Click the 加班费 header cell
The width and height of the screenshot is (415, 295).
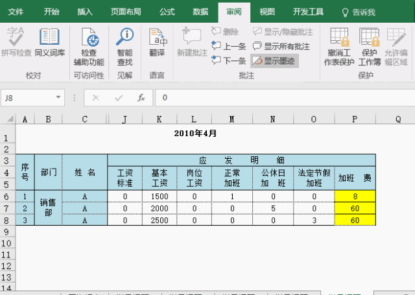[355, 178]
